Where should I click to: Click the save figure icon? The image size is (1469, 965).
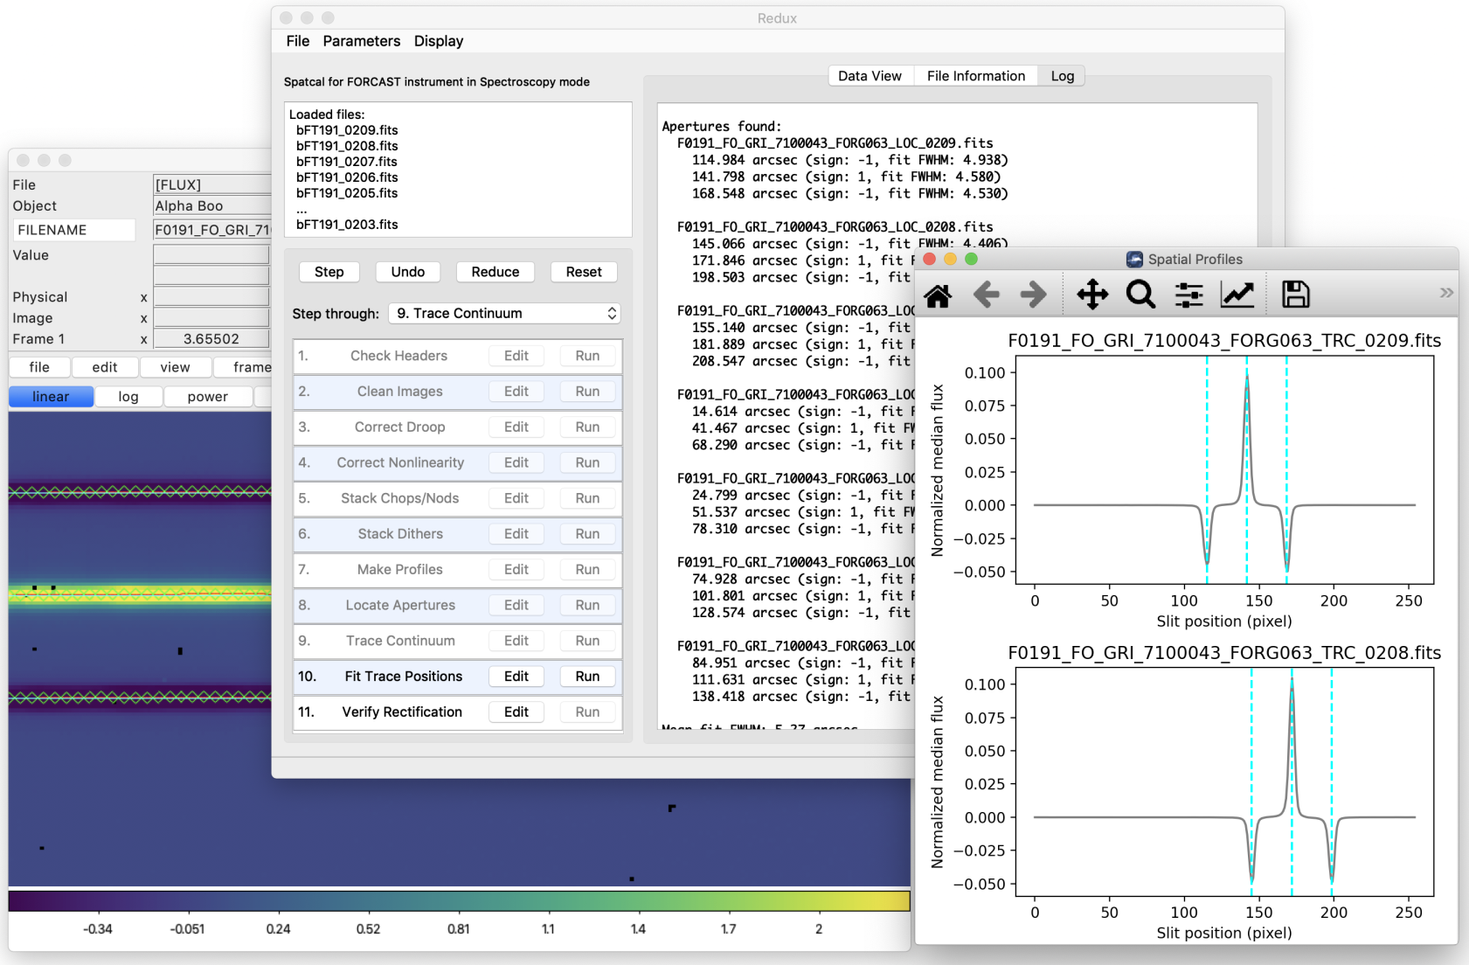1295,294
